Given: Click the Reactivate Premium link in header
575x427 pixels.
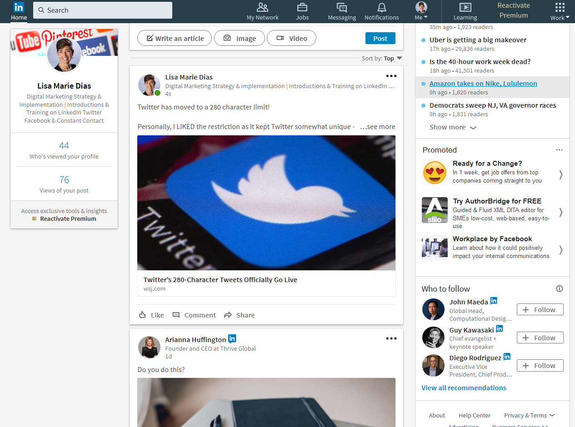Looking at the screenshot, I should pos(514,10).
